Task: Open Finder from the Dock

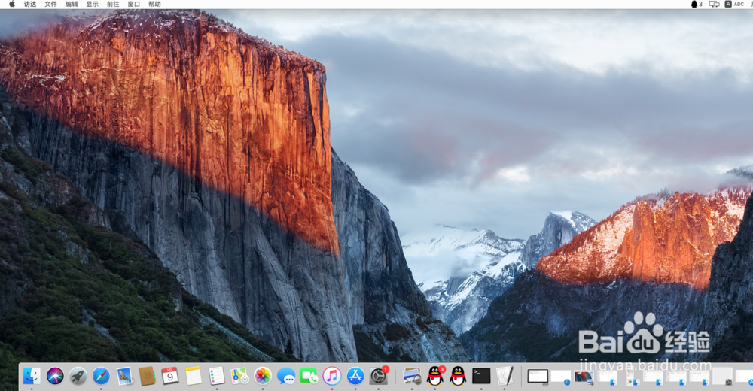Action: 32,376
